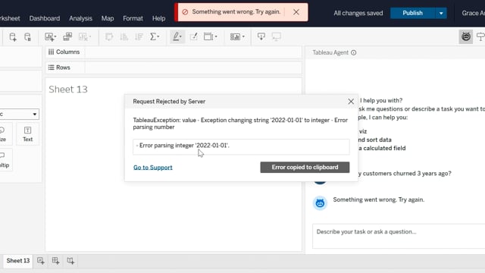
Task: Select the Rows shelf
Action: coord(174,67)
